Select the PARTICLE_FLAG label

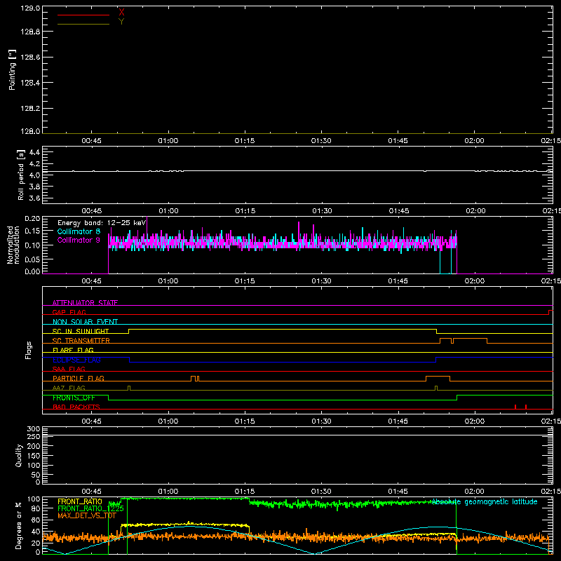pos(79,379)
